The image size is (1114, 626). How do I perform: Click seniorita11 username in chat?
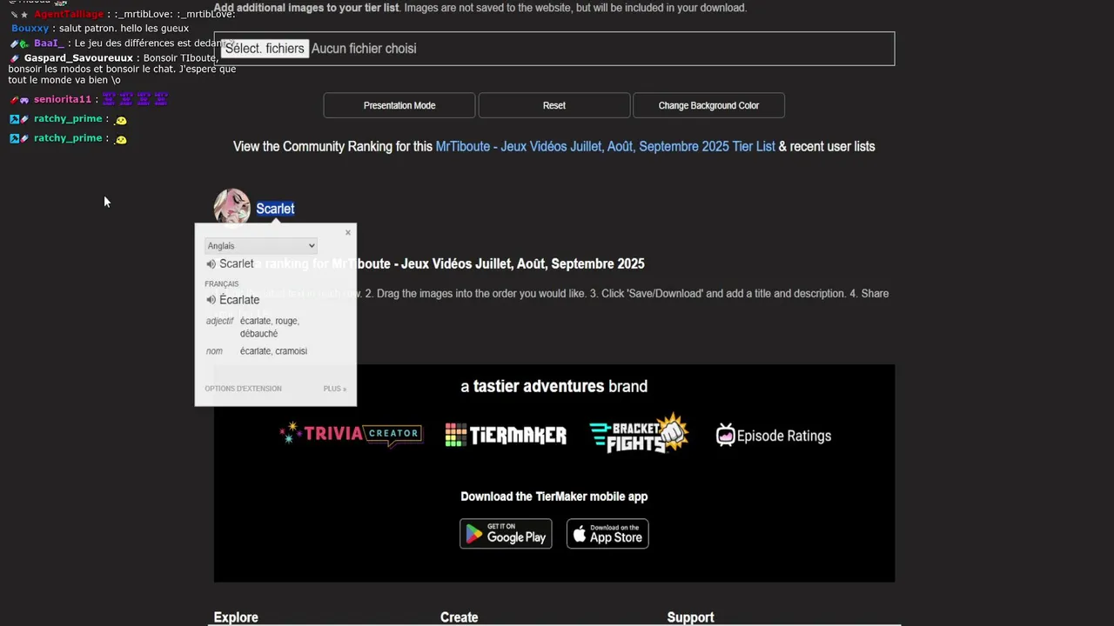pos(63,100)
